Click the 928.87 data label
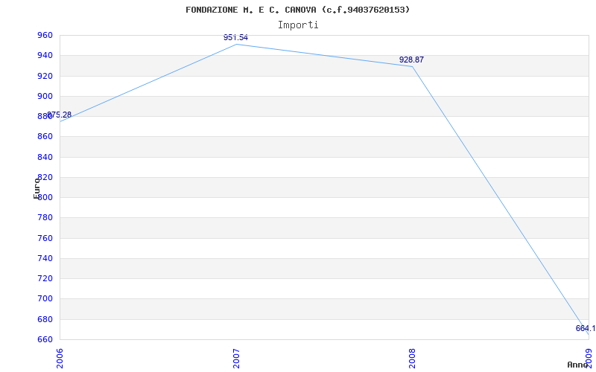This screenshot has width=596, height=372. click(411, 60)
